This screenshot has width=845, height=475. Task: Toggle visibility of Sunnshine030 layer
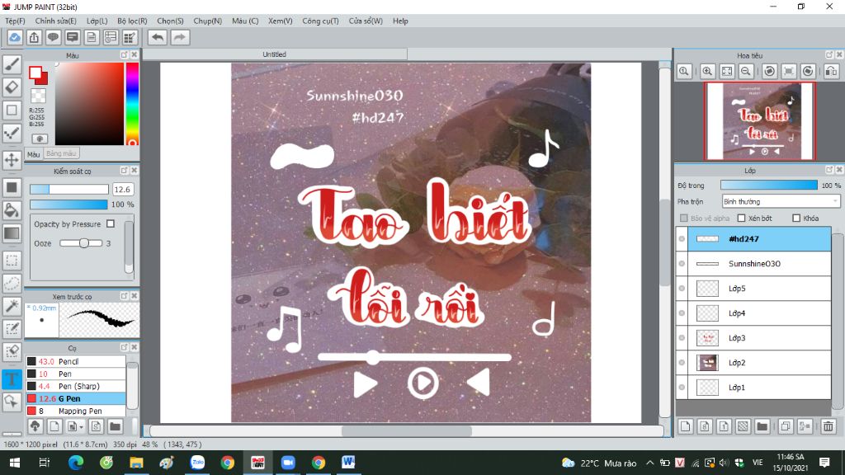click(x=682, y=263)
